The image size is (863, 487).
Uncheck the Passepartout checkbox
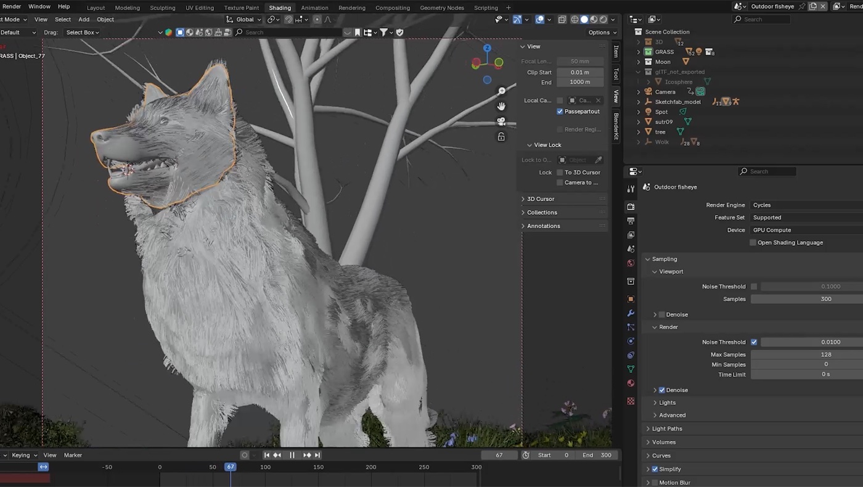point(560,112)
